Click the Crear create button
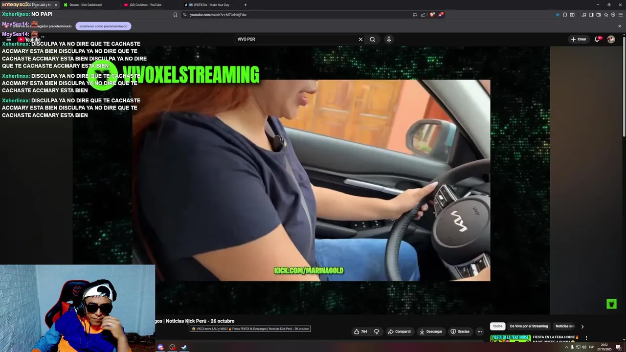This screenshot has width=626, height=352. tap(578, 39)
